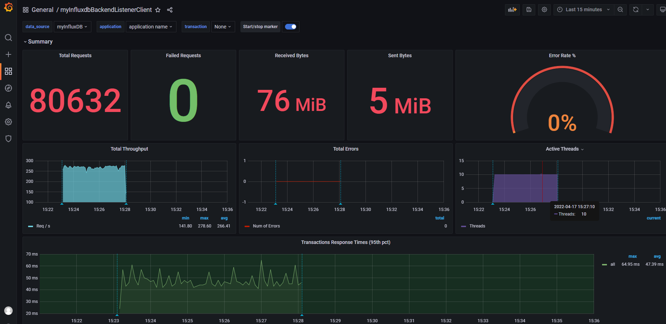Open the Error Rate % panel title

[x=562, y=55]
